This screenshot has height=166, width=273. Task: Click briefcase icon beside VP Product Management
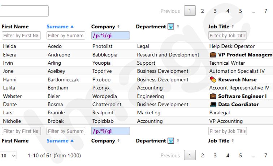[x=213, y=55]
